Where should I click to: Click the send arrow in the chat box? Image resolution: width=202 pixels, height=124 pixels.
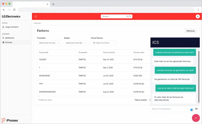[x=196, y=109]
